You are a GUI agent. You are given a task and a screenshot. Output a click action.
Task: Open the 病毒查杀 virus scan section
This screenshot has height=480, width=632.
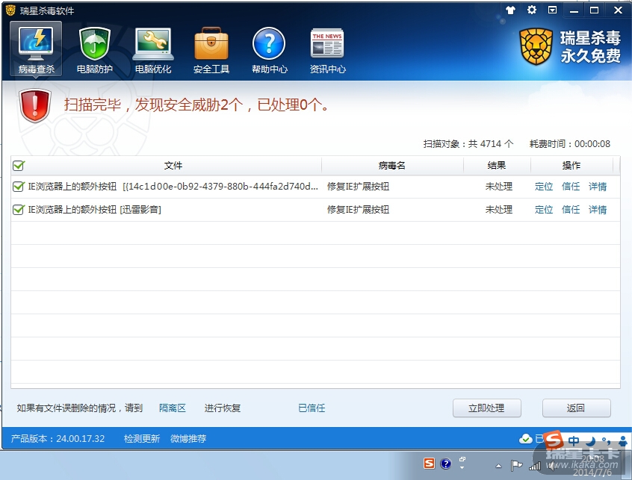tap(36, 49)
